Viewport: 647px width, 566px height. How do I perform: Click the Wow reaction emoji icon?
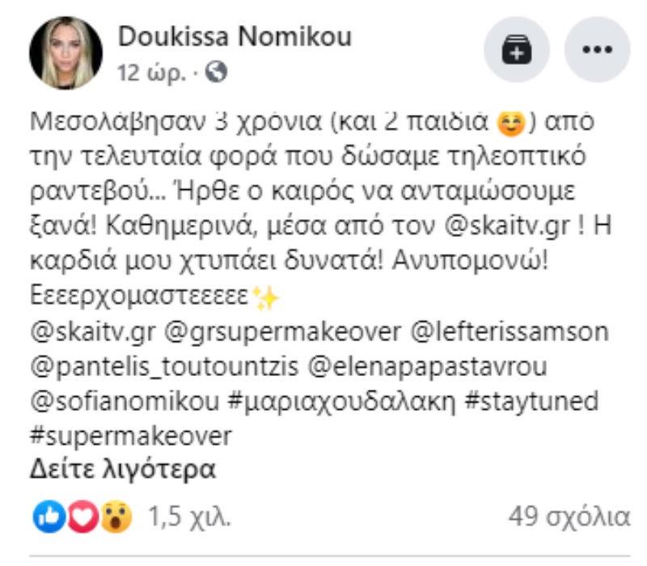116,516
